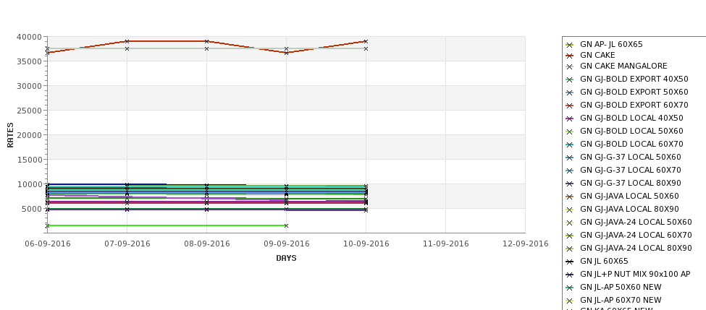Viewport: 706px width, 310px height.
Task: Click the 30000 y-axis value
Action: click(x=30, y=86)
